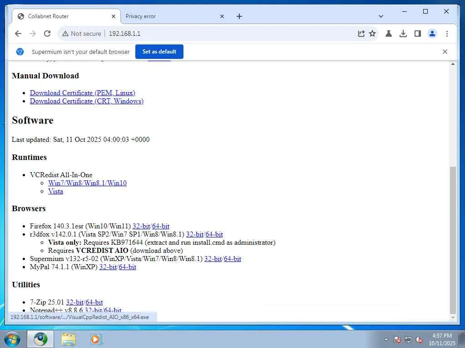Click the address bar URL 192.168.1.1
This screenshot has height=348, width=465.
[124, 34]
